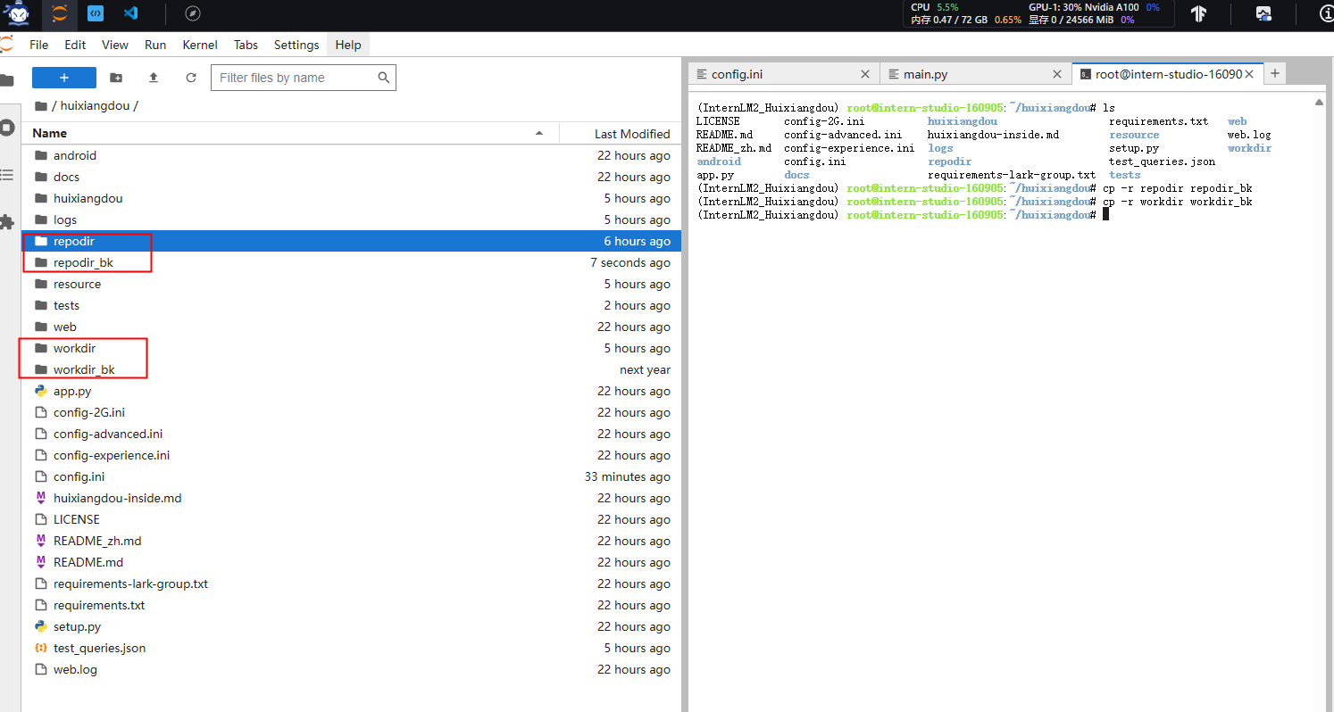
Task: Click the root folder icon in breadcrumb
Action: pos(40,105)
